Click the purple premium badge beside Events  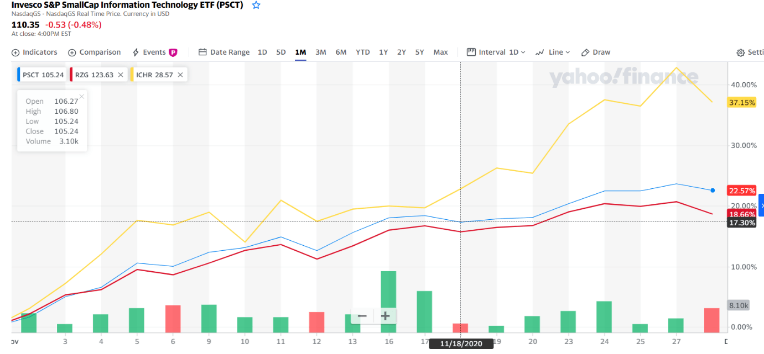coord(173,52)
